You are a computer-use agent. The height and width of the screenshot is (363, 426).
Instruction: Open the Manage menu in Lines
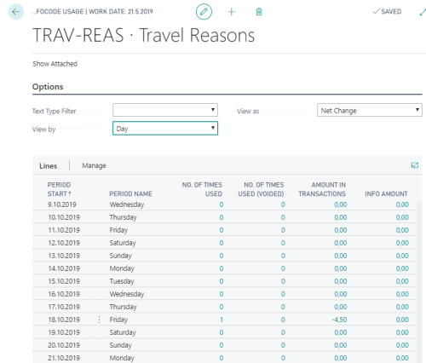[94, 165]
